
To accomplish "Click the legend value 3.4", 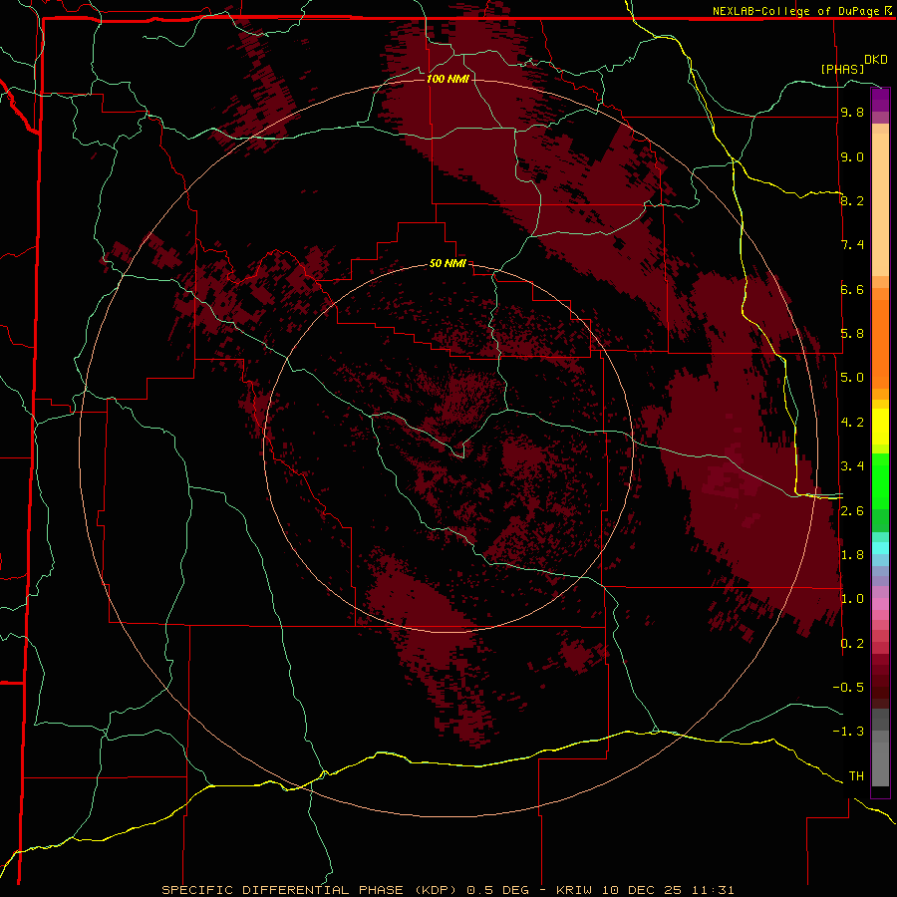I will coord(852,466).
